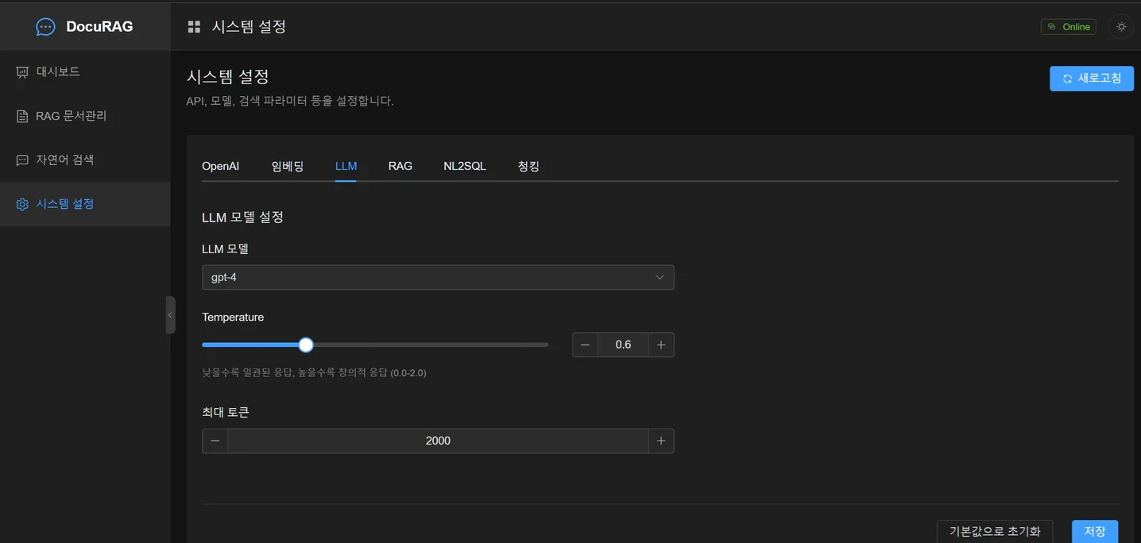
Task: Click the 시스템 설정 gear icon in sidebar
Action: pos(21,203)
